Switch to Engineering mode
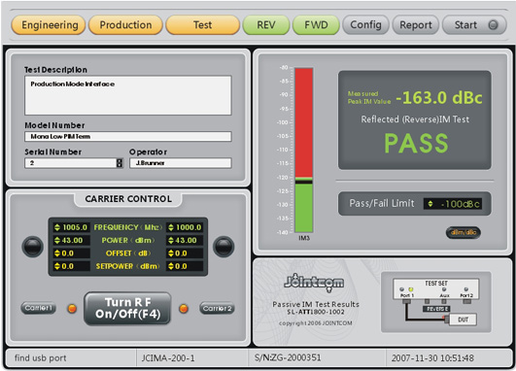The height and width of the screenshot is (371, 516). 49,25
